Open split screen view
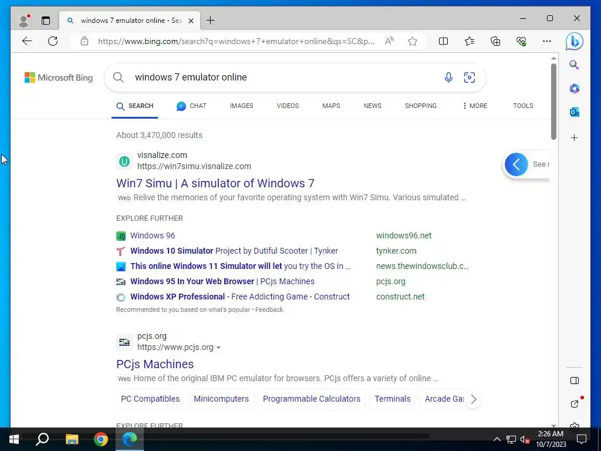 [x=443, y=41]
